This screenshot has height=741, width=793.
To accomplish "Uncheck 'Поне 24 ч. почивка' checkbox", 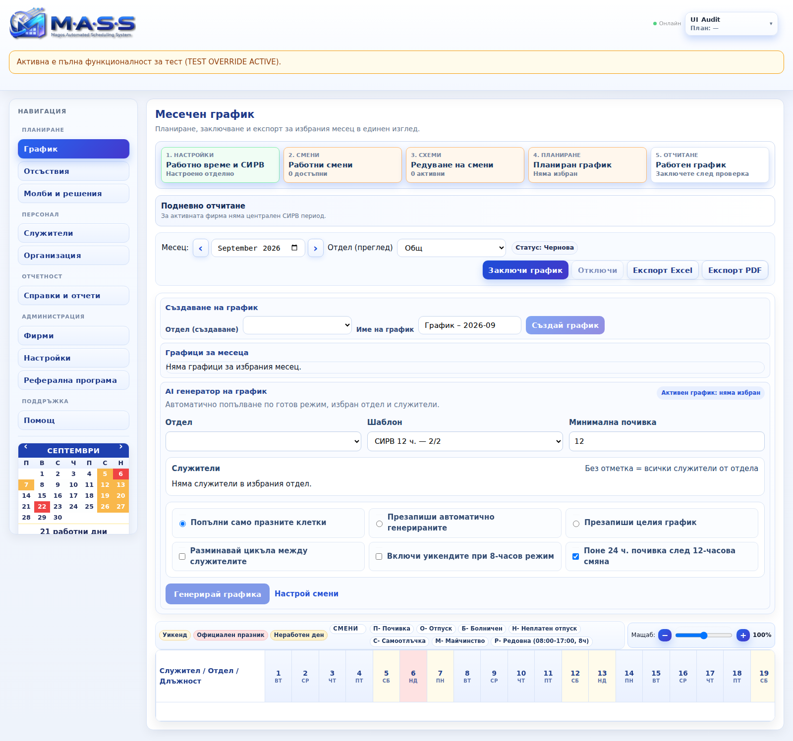I will (x=576, y=557).
